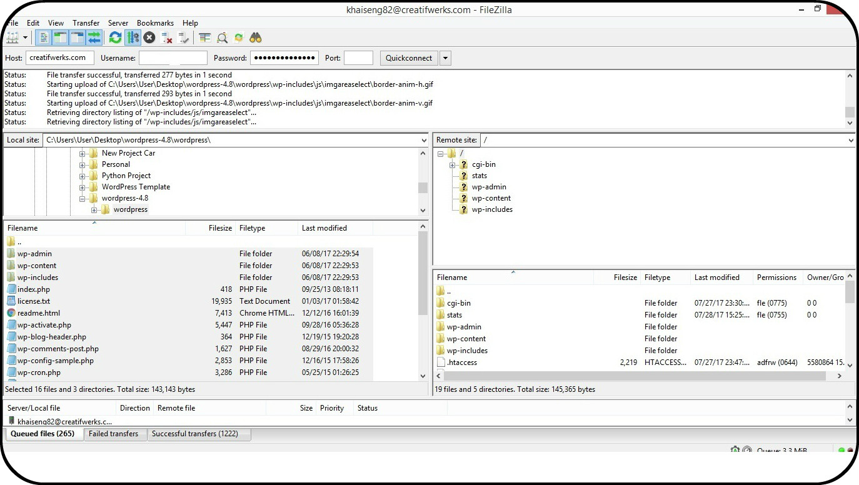Toggle processing of the transfer queue icon
The width and height of the screenshot is (859, 485).
133,37
